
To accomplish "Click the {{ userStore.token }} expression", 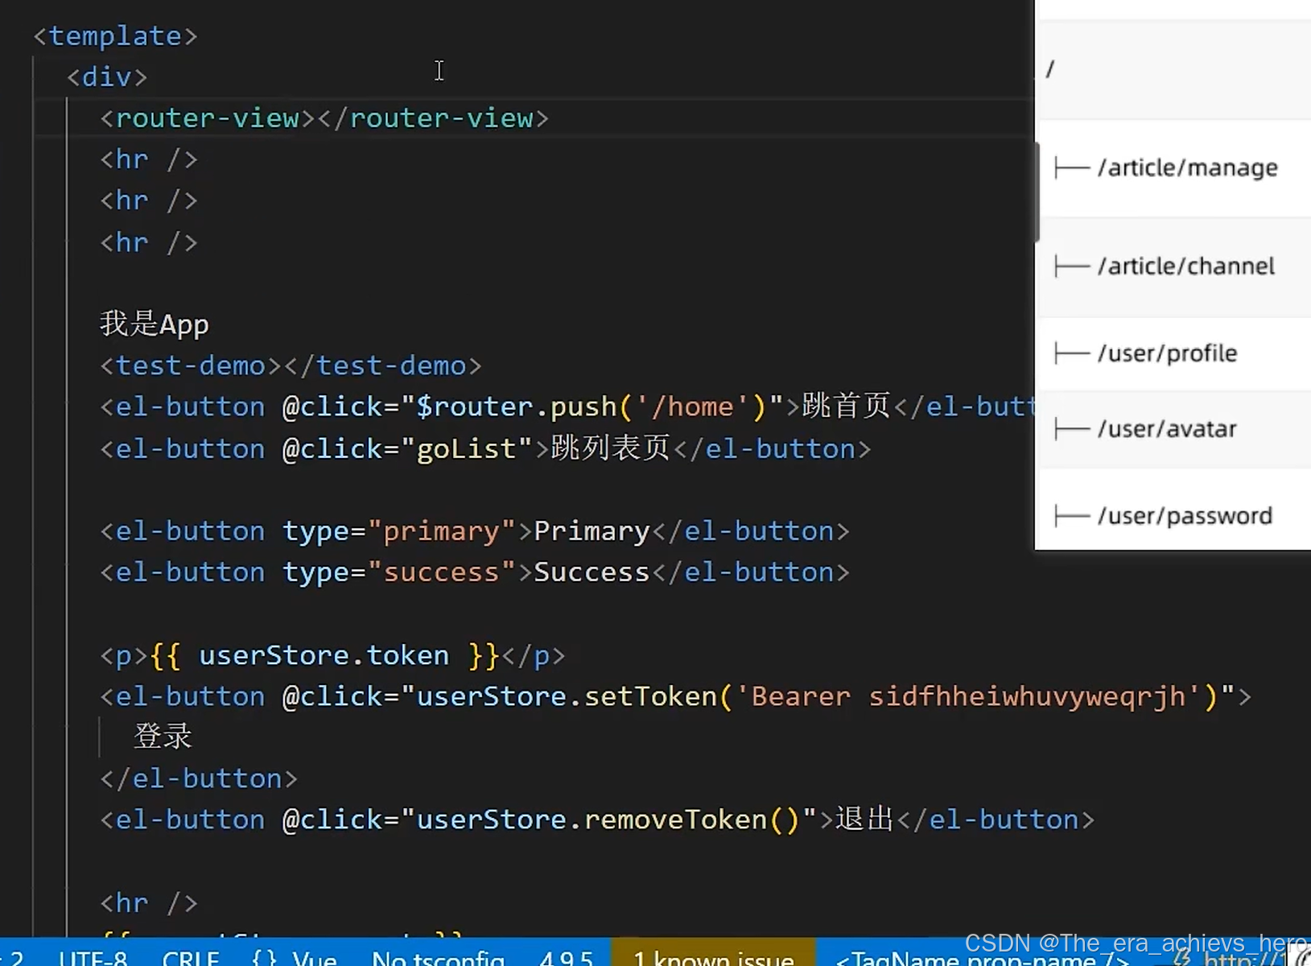I will point(324,655).
